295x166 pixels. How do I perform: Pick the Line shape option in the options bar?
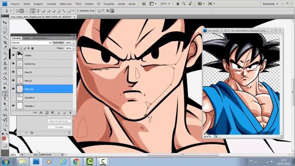point(64,11)
